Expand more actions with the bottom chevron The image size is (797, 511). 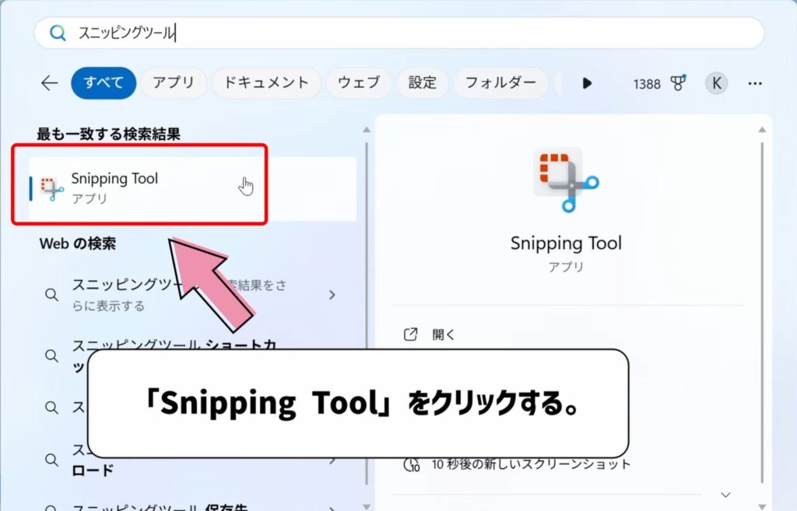coord(725,495)
